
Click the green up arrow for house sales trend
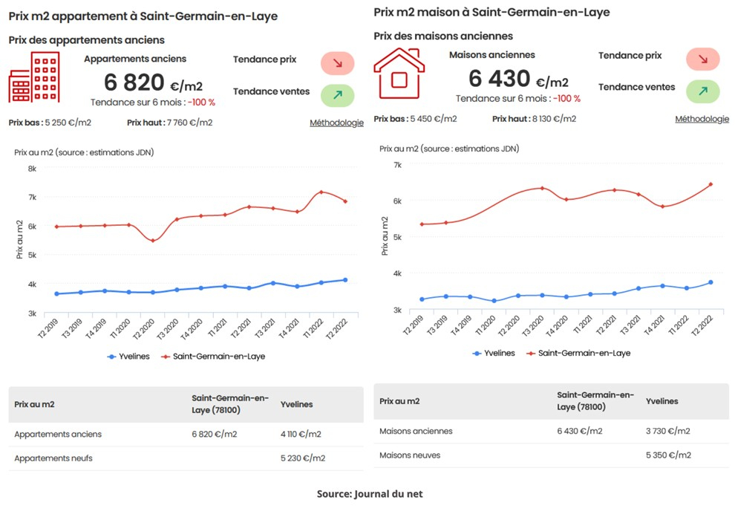702,91
